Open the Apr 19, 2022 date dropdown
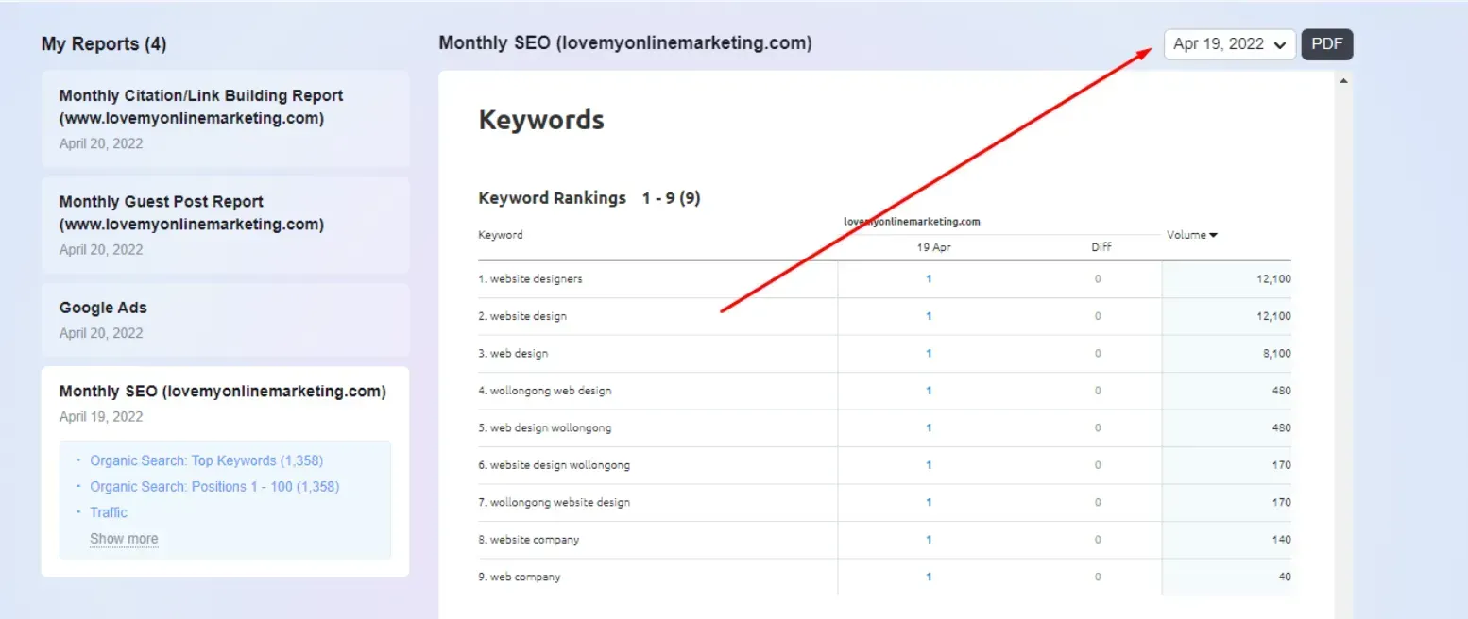Image resolution: width=1468 pixels, height=619 pixels. 1230,44
